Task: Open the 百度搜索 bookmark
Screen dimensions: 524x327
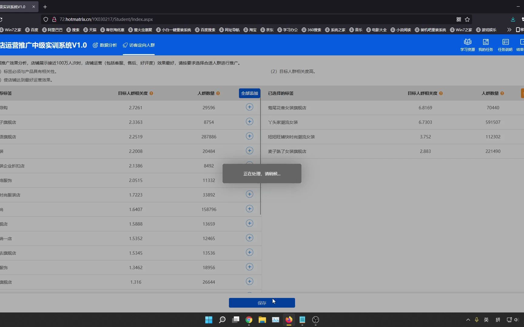Action: [x=205, y=30]
